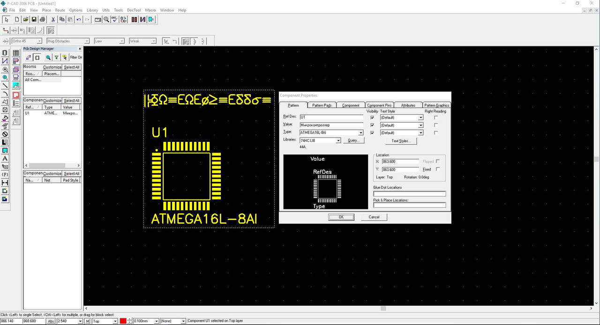Click the Cancel button
600x325 pixels.
pyautogui.click(x=374, y=217)
